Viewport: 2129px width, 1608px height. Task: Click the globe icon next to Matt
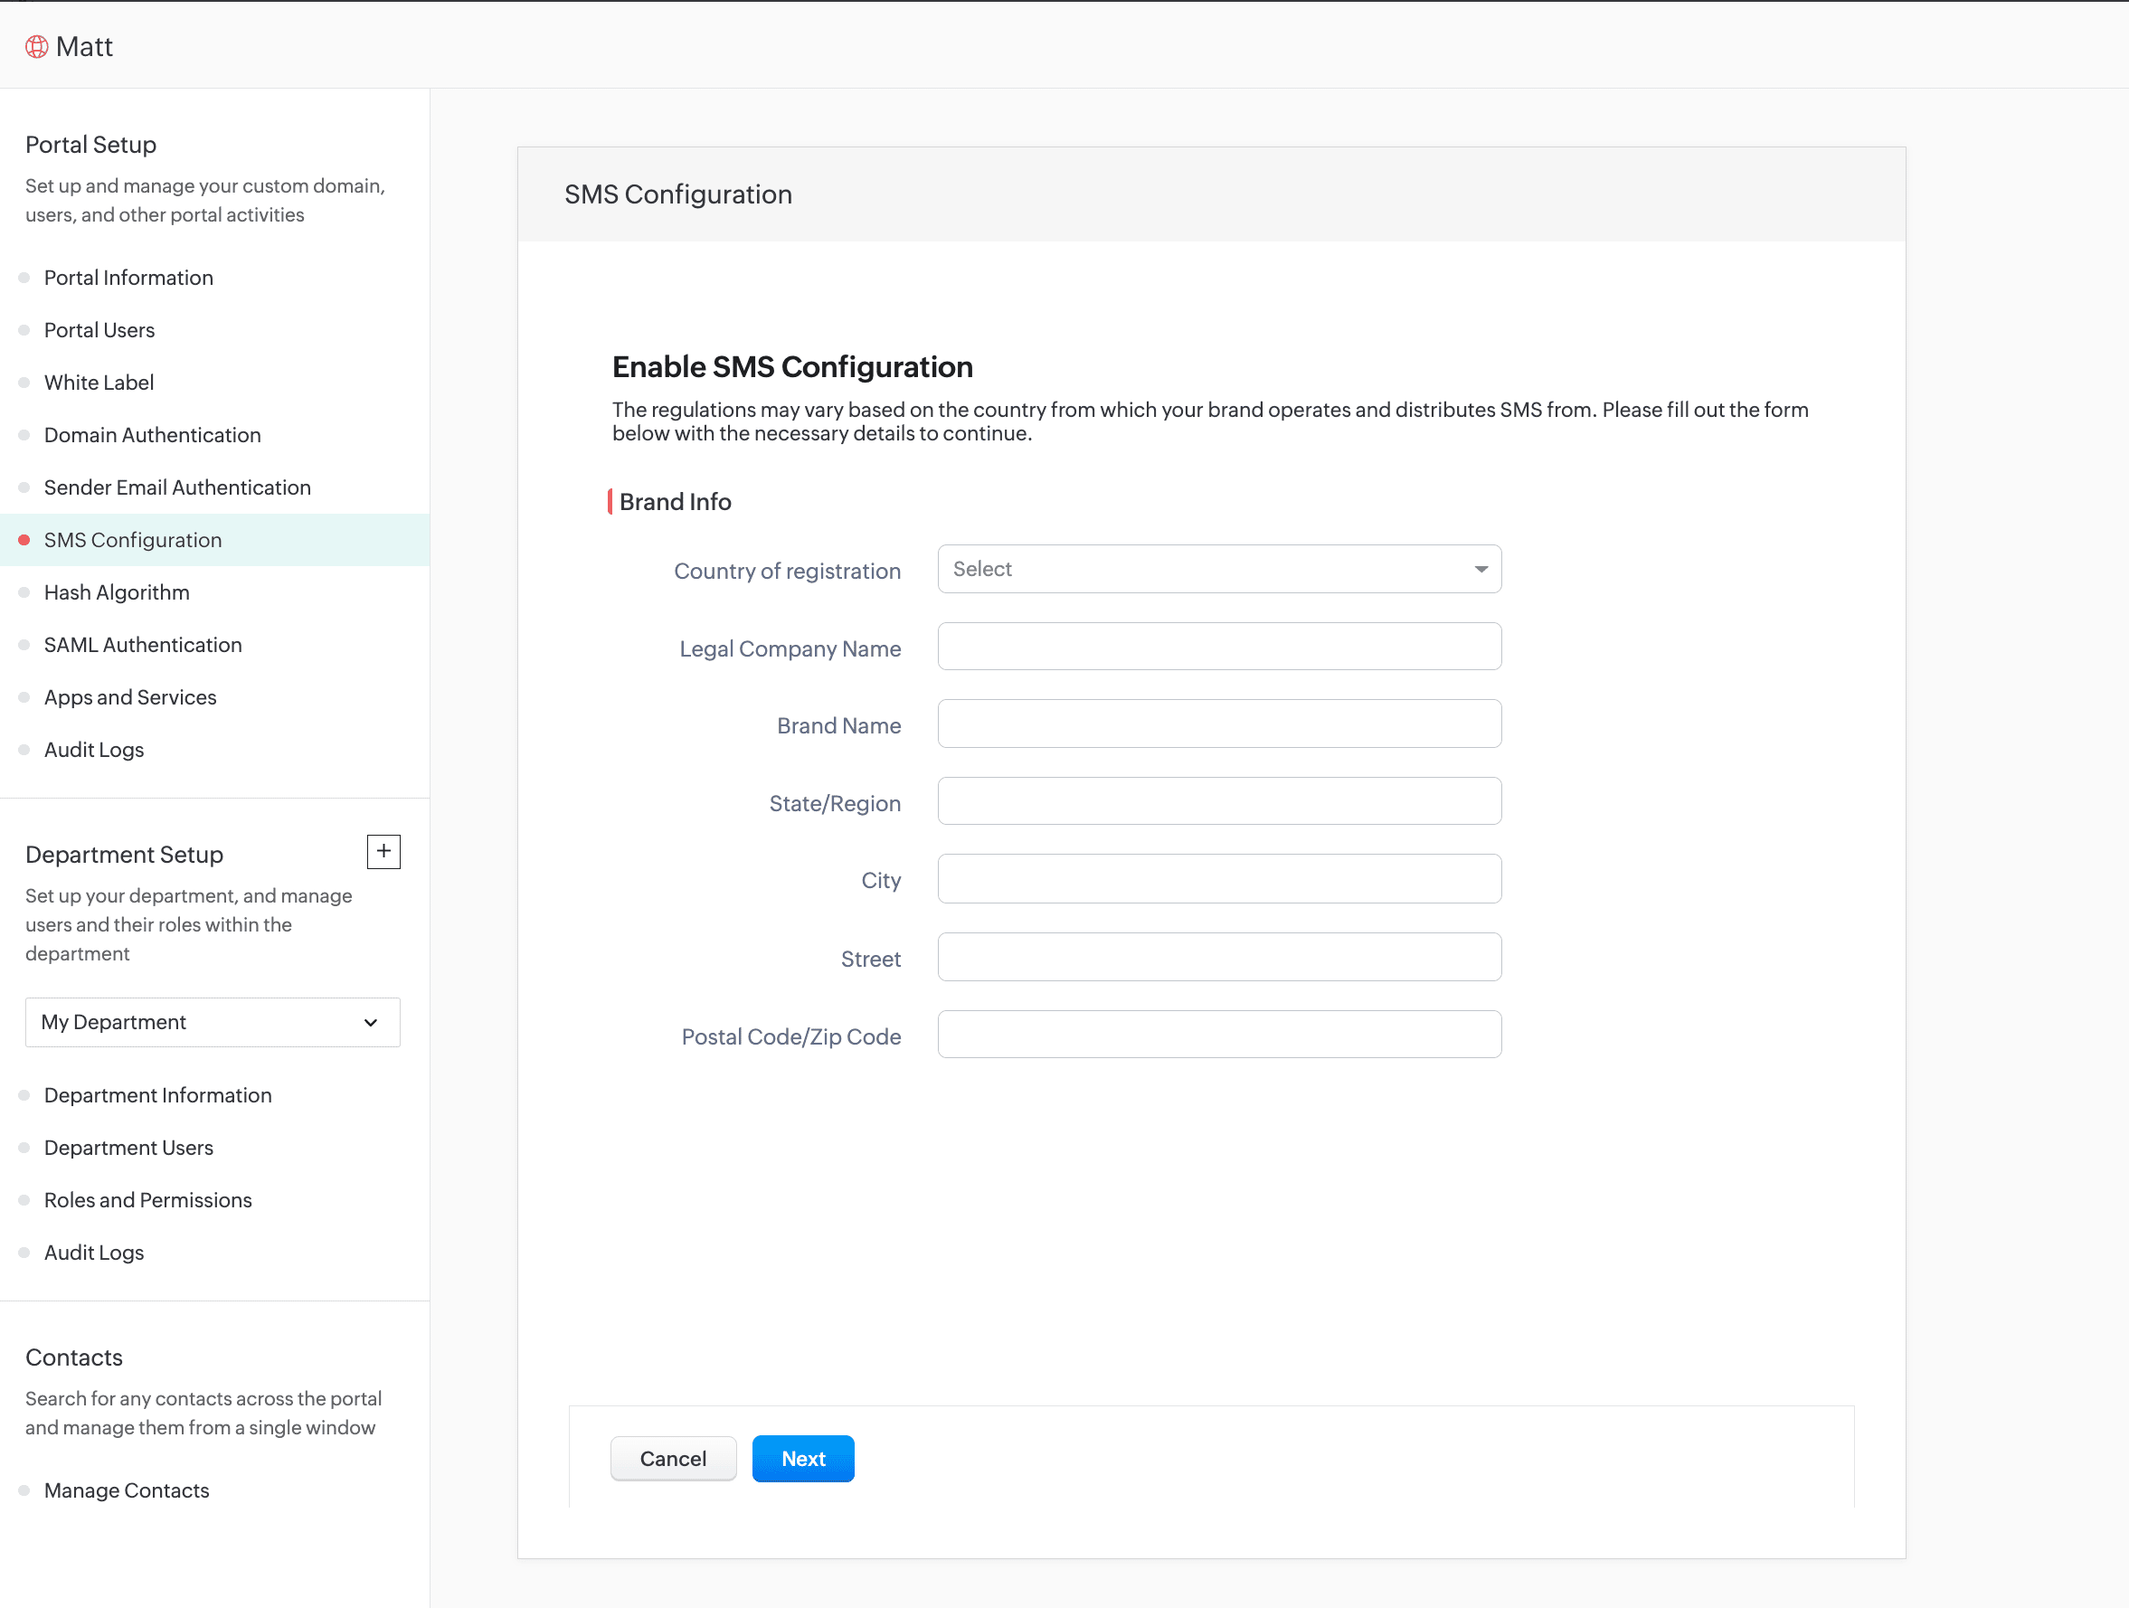[36, 46]
